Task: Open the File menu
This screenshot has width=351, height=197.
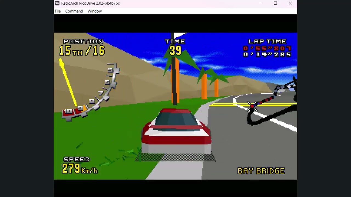Action: 58,11
